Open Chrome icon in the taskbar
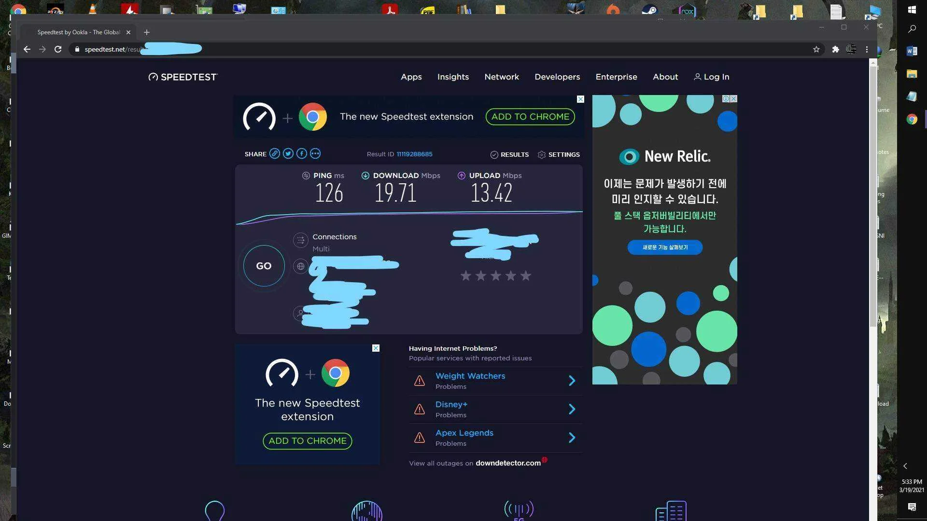927x521 pixels. coord(912,119)
